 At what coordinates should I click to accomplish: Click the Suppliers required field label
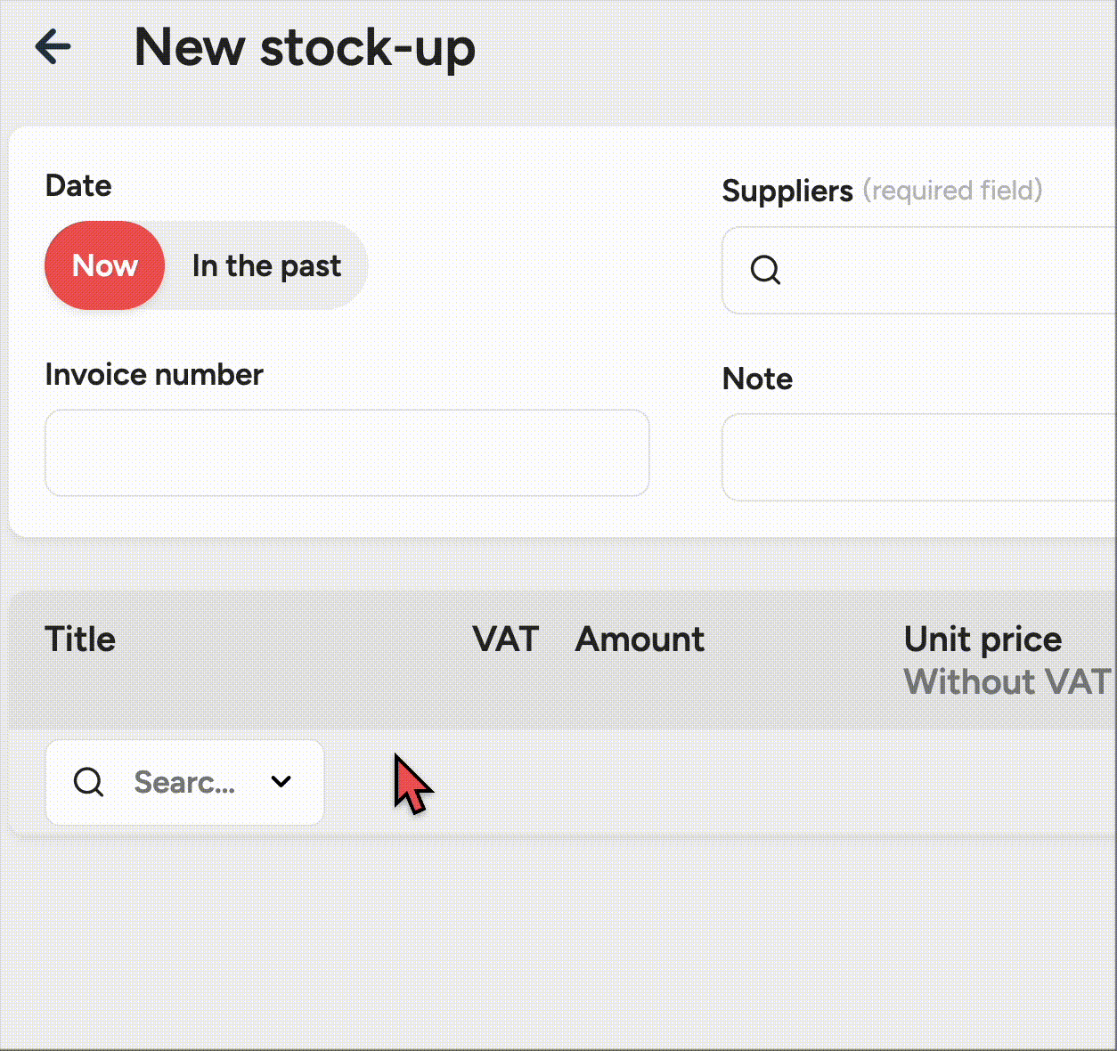point(882,191)
